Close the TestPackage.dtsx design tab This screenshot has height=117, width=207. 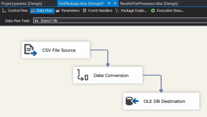tap(115, 4)
